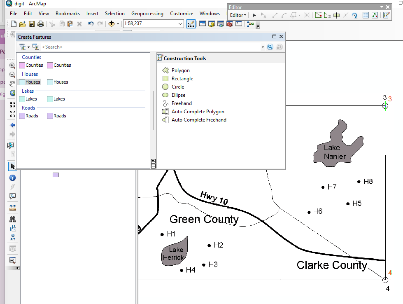The image size is (403, 304).
Task: Click the Edit Tool arrow in Editor toolbar
Action: pos(254,15)
